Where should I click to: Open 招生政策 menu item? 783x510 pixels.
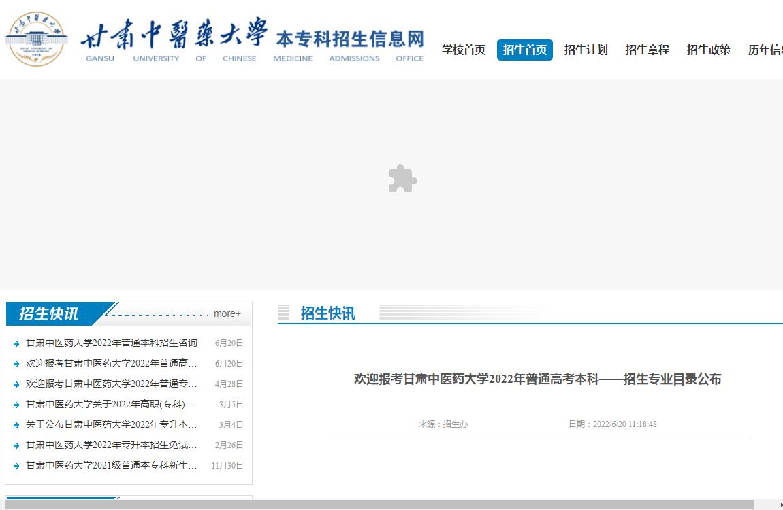click(x=709, y=50)
